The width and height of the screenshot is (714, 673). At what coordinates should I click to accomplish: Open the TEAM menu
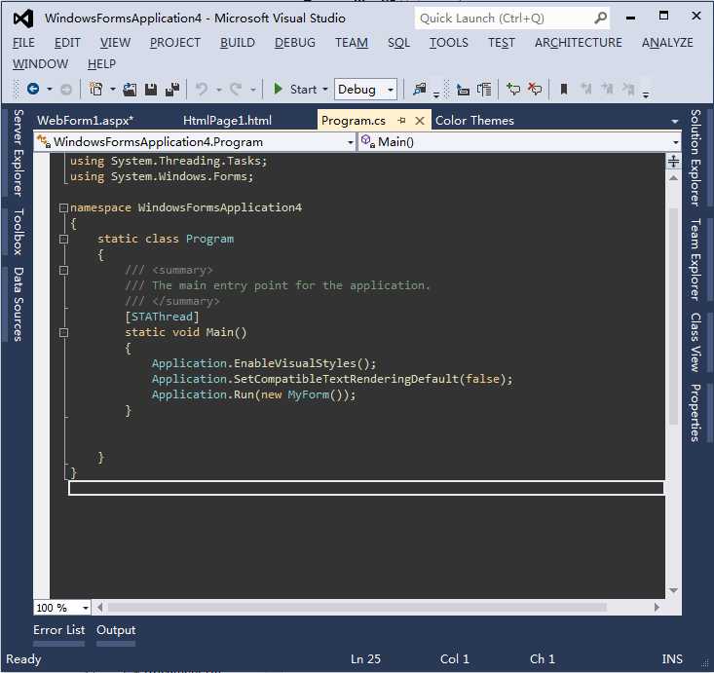(352, 42)
